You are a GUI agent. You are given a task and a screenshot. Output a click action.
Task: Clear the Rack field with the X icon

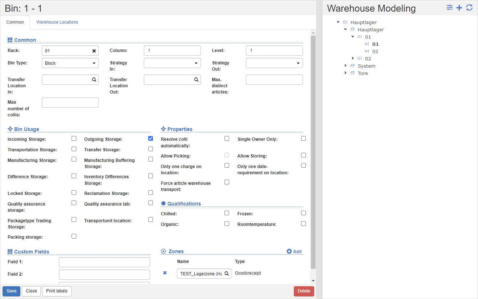pos(94,51)
